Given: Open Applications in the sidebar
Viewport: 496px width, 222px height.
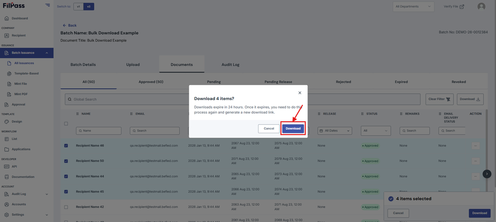Looking at the screenshot, I should (21, 149).
